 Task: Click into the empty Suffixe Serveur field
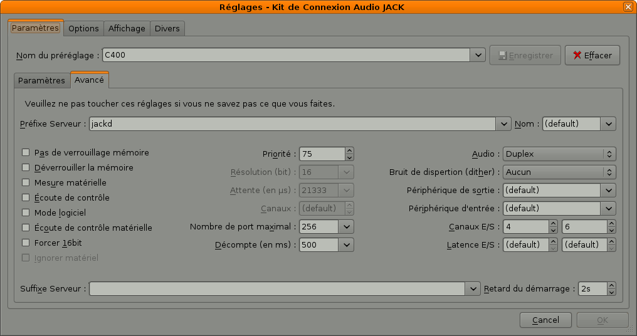tap(277, 289)
